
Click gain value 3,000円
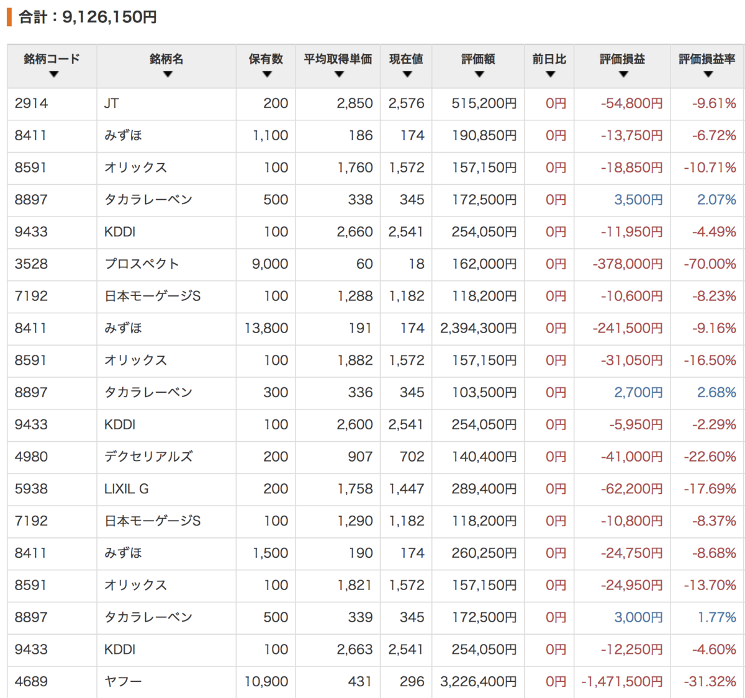coord(639,618)
